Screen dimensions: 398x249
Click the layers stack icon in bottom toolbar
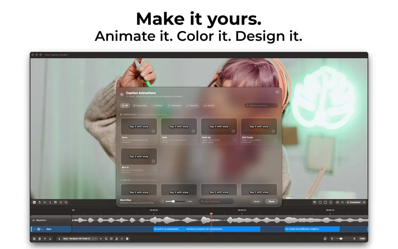tap(34, 238)
